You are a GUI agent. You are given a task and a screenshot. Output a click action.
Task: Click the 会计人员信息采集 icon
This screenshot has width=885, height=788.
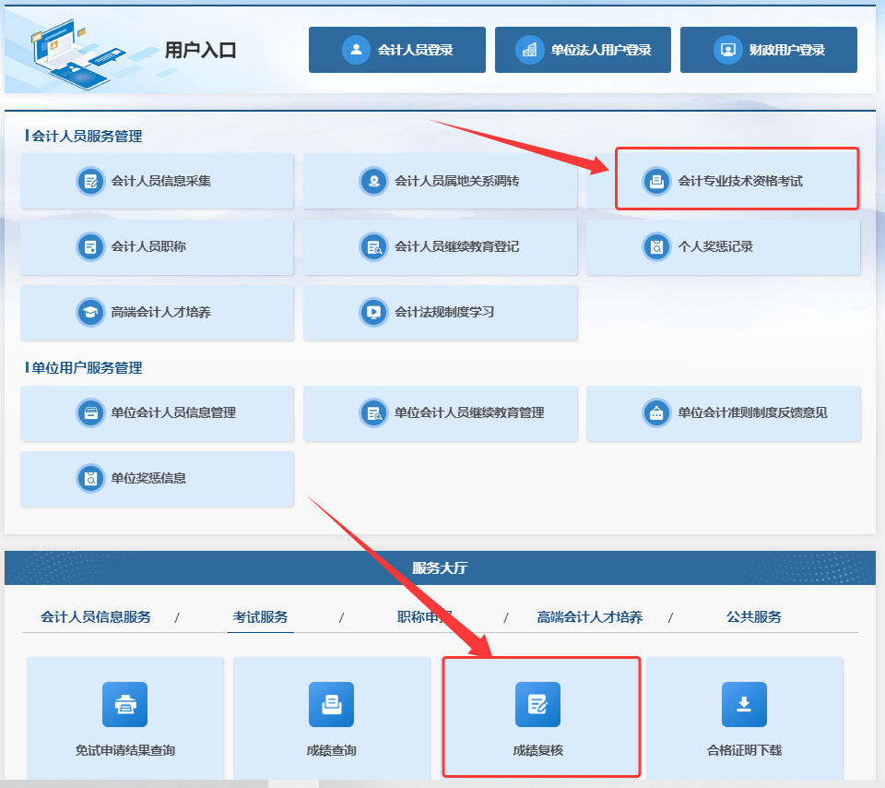[x=90, y=181]
